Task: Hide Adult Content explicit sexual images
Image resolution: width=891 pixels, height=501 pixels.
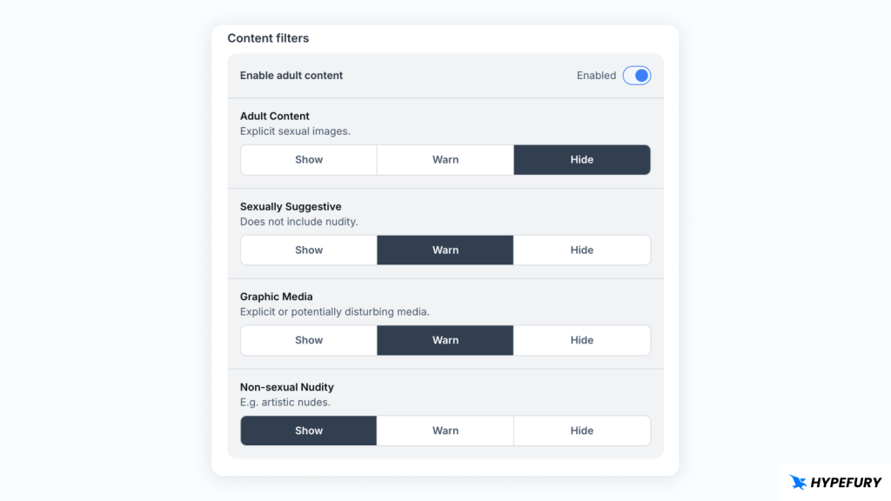Action: (582, 159)
